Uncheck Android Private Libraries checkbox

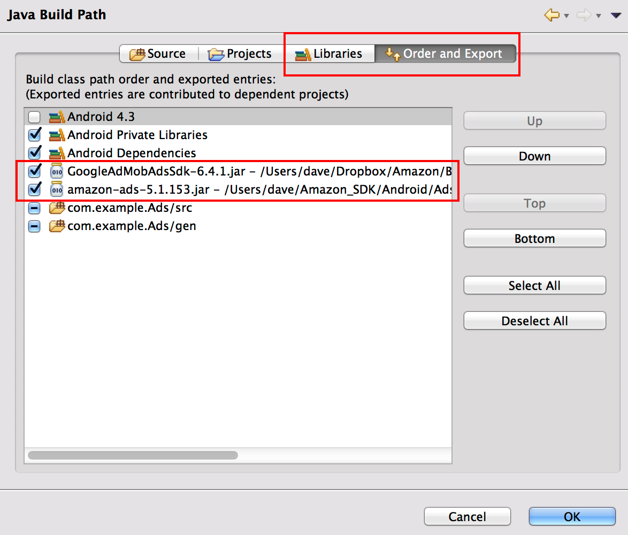pyautogui.click(x=34, y=135)
